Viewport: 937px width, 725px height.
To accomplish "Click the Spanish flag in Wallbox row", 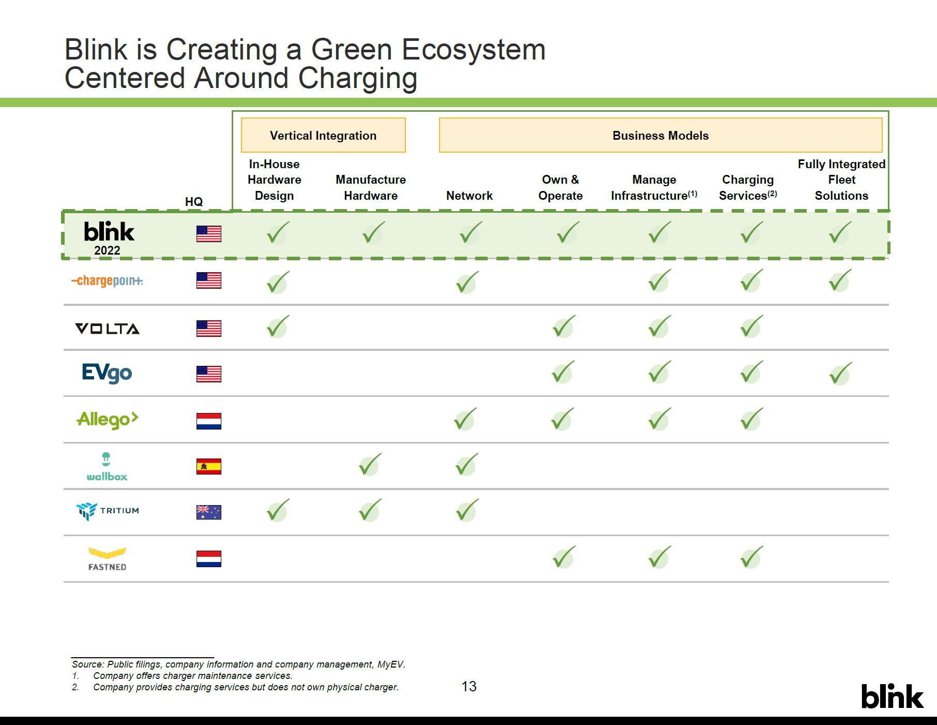I will [209, 467].
